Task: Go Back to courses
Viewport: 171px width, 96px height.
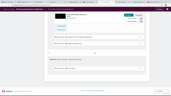Action: [9, 9]
